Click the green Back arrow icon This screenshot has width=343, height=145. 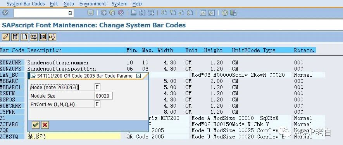(104, 13)
